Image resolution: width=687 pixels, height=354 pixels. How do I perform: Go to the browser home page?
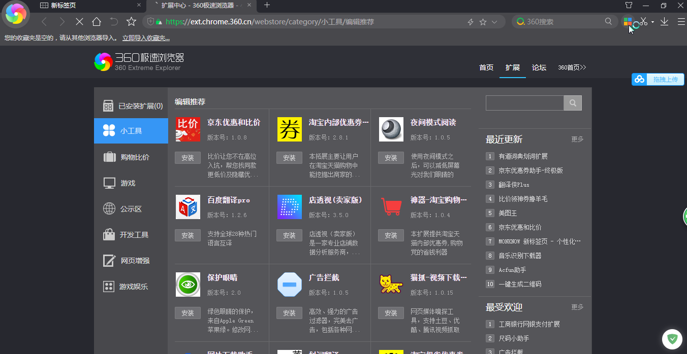click(97, 22)
